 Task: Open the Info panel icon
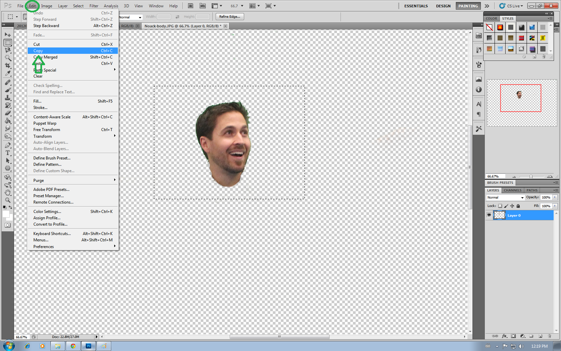(x=479, y=90)
